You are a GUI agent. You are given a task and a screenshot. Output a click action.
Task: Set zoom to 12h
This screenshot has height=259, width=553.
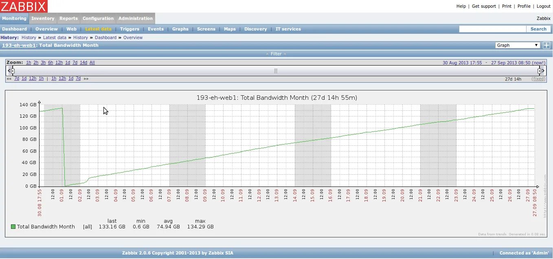59,62
